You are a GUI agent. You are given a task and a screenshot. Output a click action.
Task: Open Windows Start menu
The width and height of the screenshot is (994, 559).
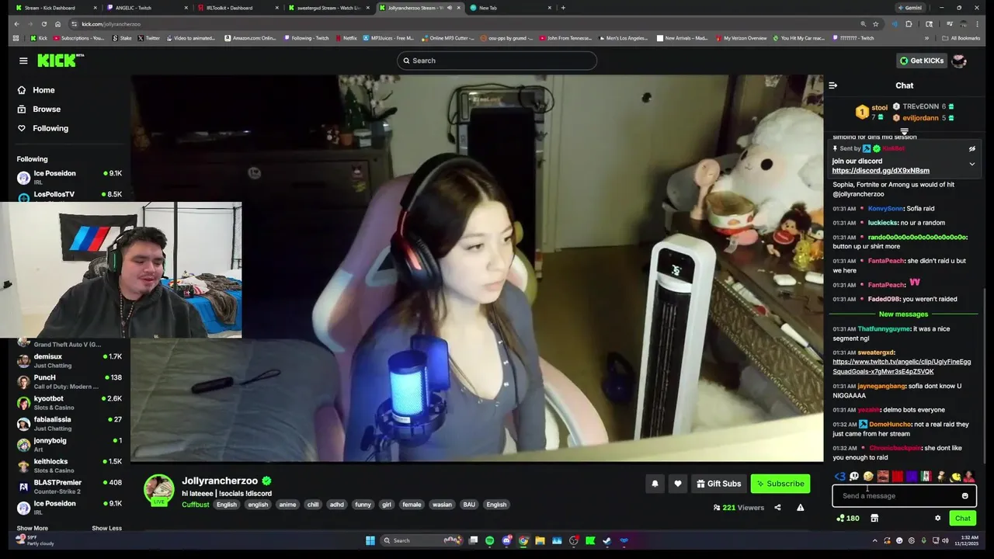pos(370,540)
